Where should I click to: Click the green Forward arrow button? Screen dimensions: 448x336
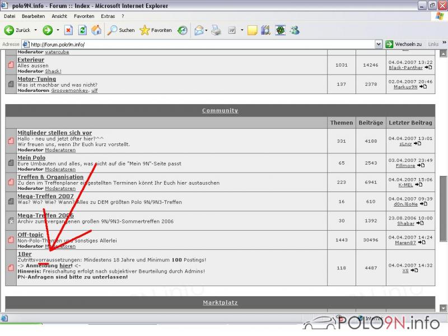coord(48,30)
